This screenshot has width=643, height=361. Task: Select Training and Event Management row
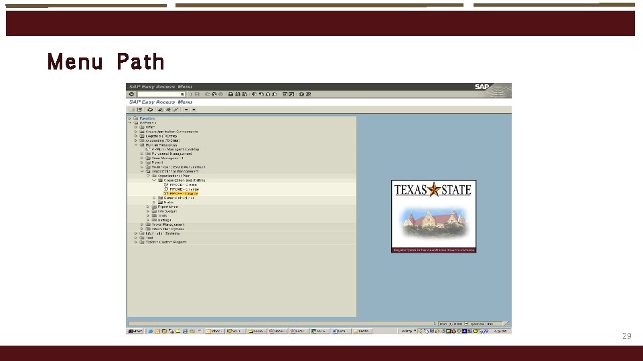tap(178, 167)
